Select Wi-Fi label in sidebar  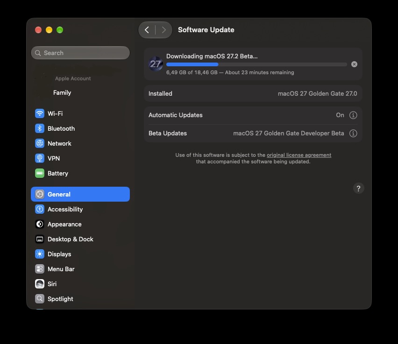[x=55, y=113]
